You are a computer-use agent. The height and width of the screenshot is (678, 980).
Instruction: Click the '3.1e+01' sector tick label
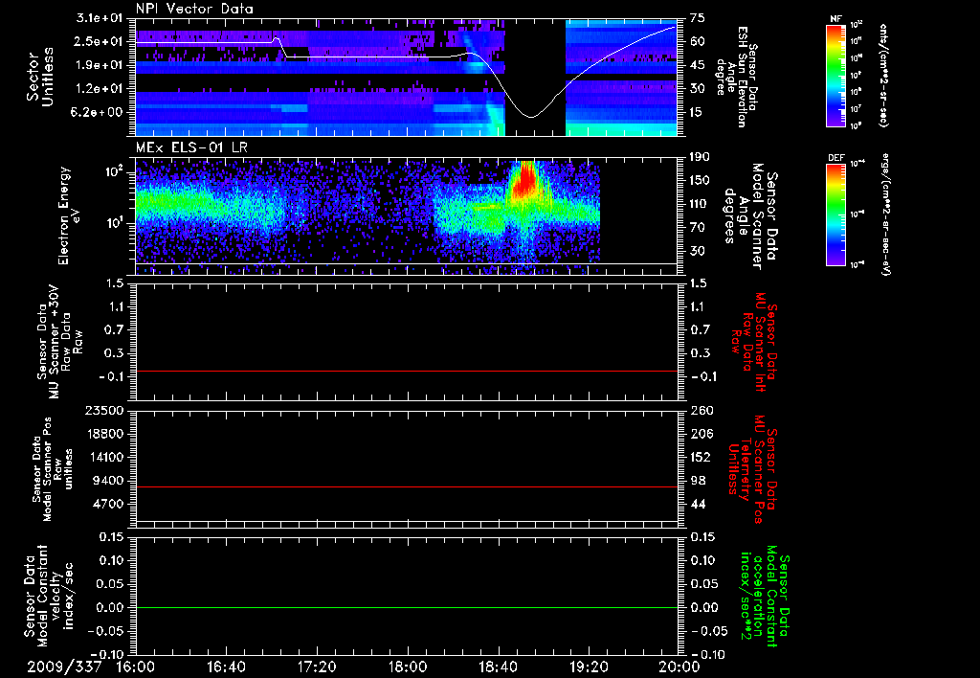(x=100, y=18)
